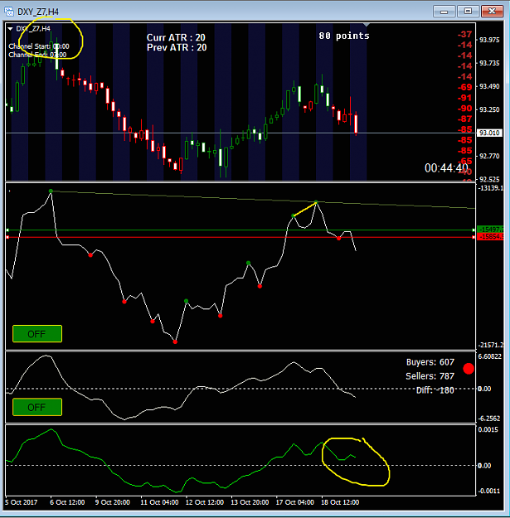Click the red dot at the indicator's lowest point
Image resolution: width=510 pixels, height=518 pixels.
tap(175, 342)
